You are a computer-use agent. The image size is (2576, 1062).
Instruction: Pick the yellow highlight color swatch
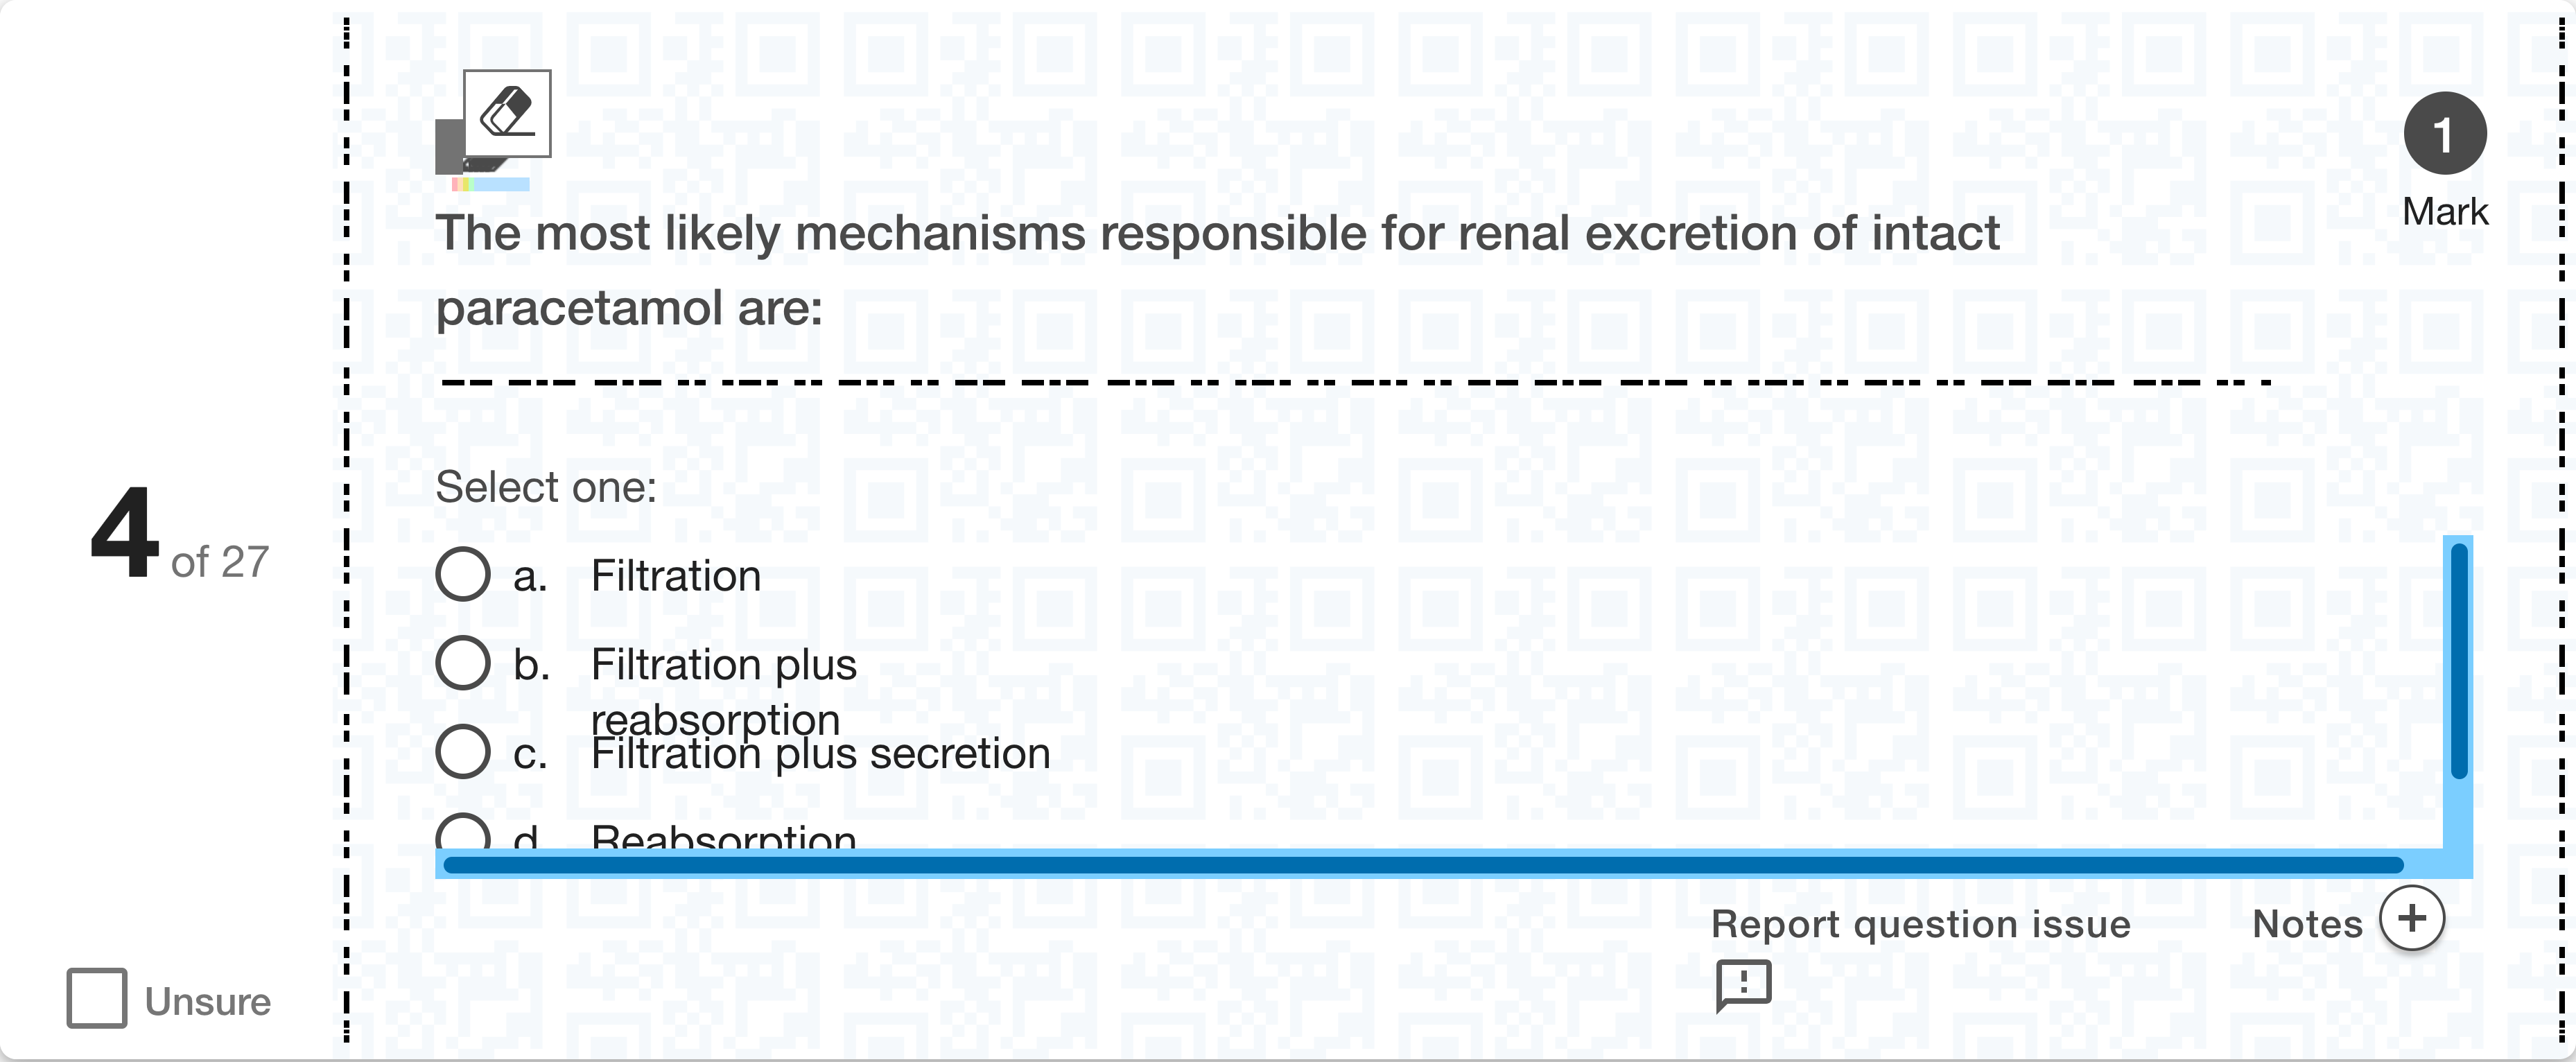pyautogui.click(x=466, y=185)
